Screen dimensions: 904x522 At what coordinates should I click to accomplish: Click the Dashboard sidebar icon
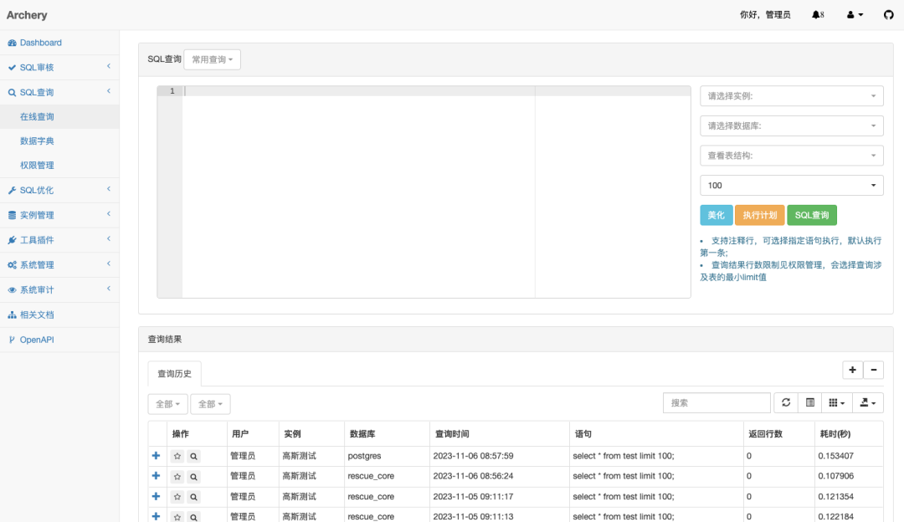(x=12, y=43)
